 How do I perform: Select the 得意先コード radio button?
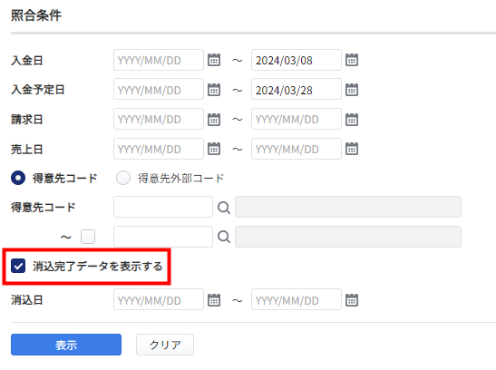coord(18,178)
